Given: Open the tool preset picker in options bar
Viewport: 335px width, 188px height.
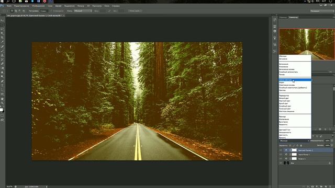Looking at the screenshot, I should (x=5, y=10).
